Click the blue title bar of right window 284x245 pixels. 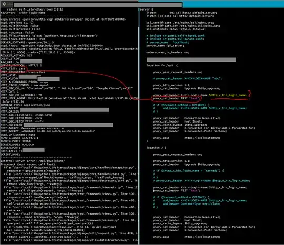click(233, 4)
